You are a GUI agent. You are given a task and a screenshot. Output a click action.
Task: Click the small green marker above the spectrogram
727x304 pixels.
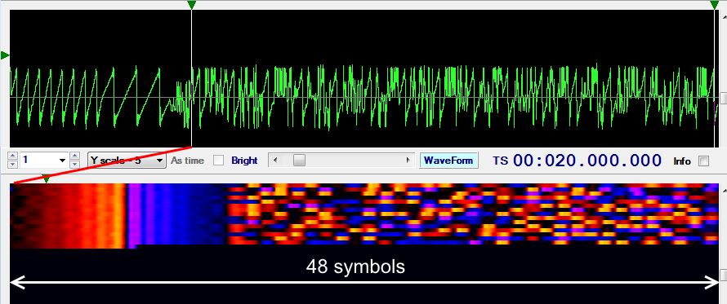point(47,179)
